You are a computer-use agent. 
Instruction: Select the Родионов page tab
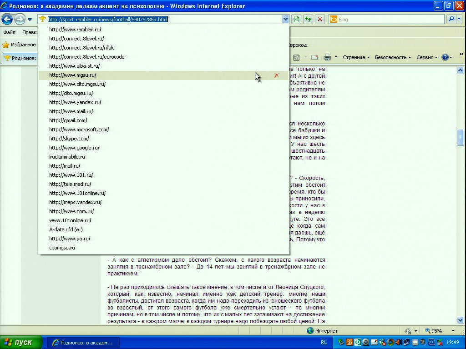click(20, 58)
